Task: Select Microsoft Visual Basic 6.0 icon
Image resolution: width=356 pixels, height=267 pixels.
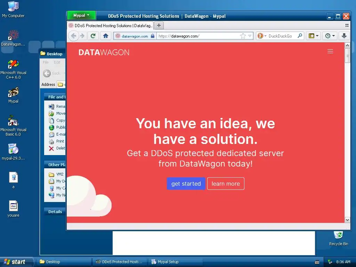Action: [x=13, y=126]
